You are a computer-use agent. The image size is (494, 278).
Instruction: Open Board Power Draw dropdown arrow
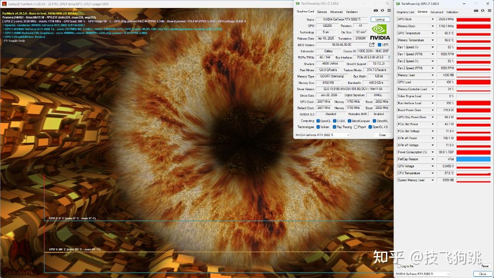coord(433,110)
